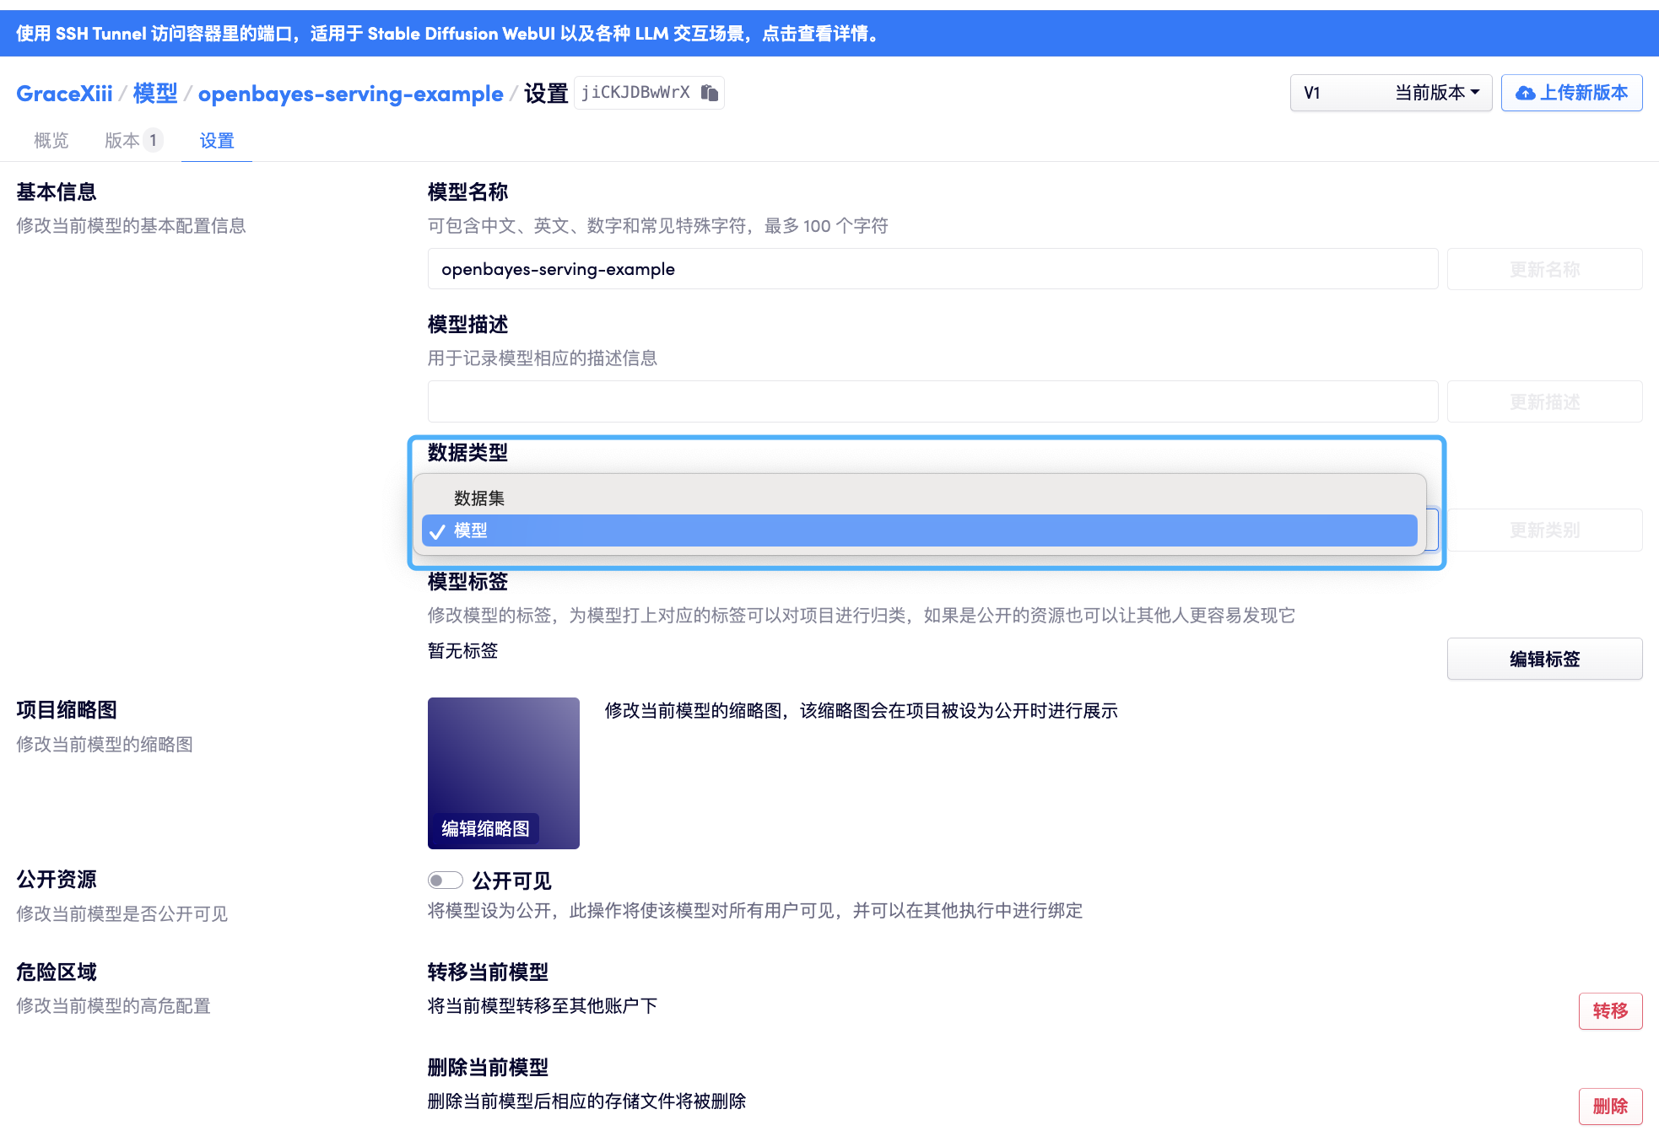Open openbayes-serving-example breadcrumb link
This screenshot has height=1147, width=1659.
[x=350, y=94]
